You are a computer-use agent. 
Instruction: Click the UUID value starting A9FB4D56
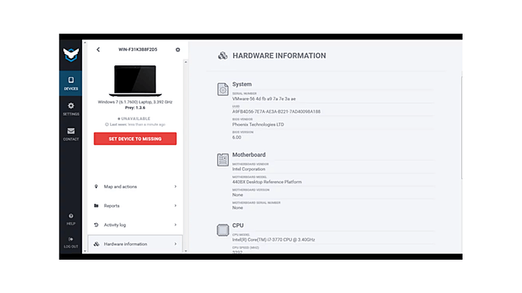(x=276, y=112)
